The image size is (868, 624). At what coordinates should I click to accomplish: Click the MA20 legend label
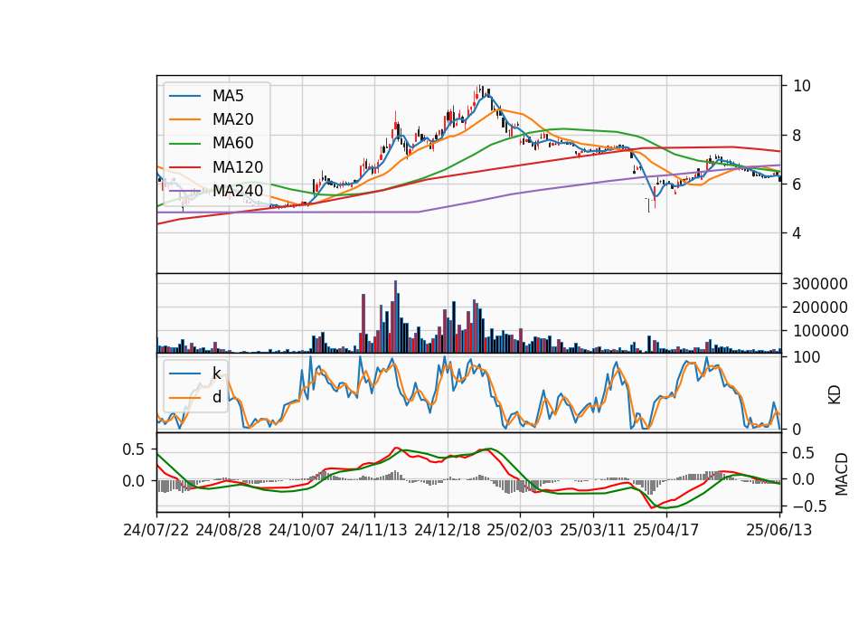point(233,119)
